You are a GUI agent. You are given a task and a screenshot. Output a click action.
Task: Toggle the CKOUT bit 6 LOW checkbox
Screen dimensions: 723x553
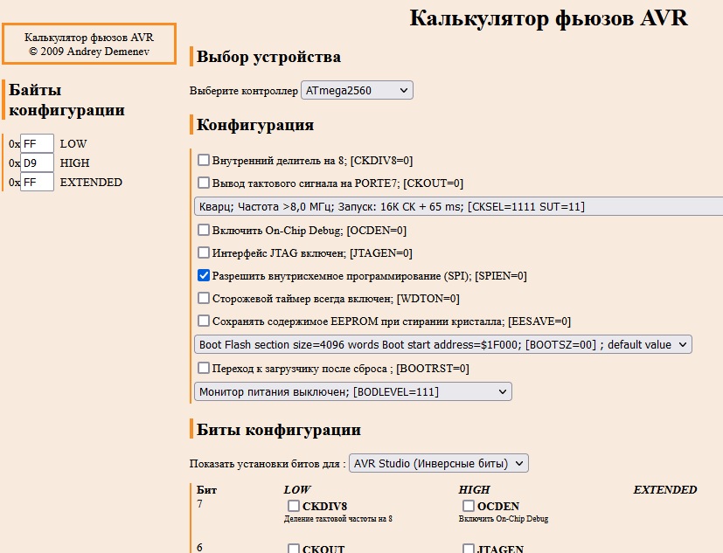[x=294, y=549]
